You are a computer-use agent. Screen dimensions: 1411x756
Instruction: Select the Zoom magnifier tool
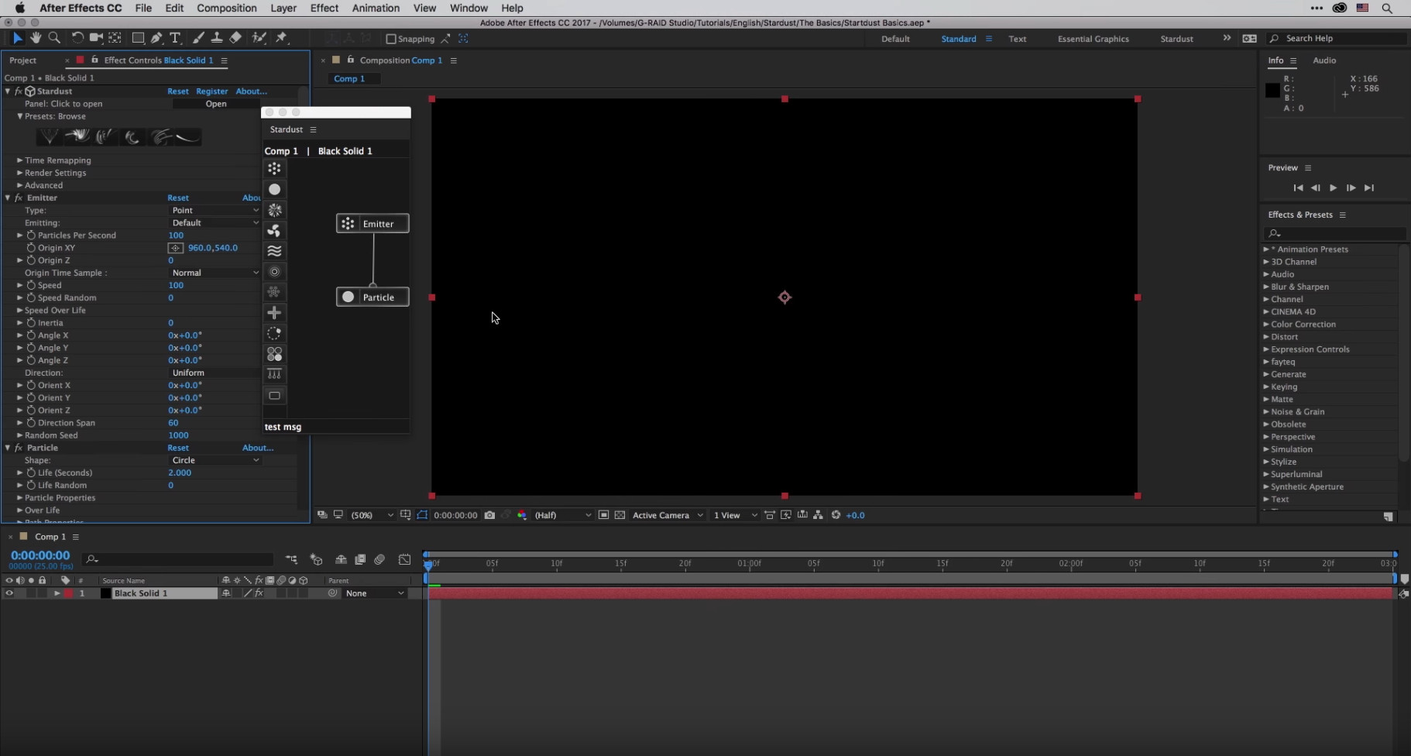pyautogui.click(x=54, y=38)
